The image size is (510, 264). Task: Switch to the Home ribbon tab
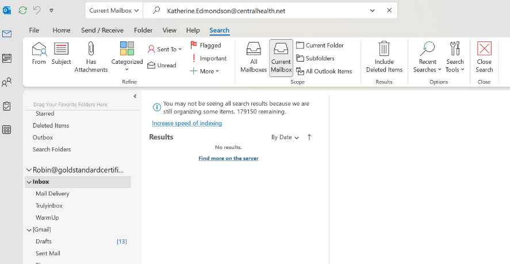(62, 30)
